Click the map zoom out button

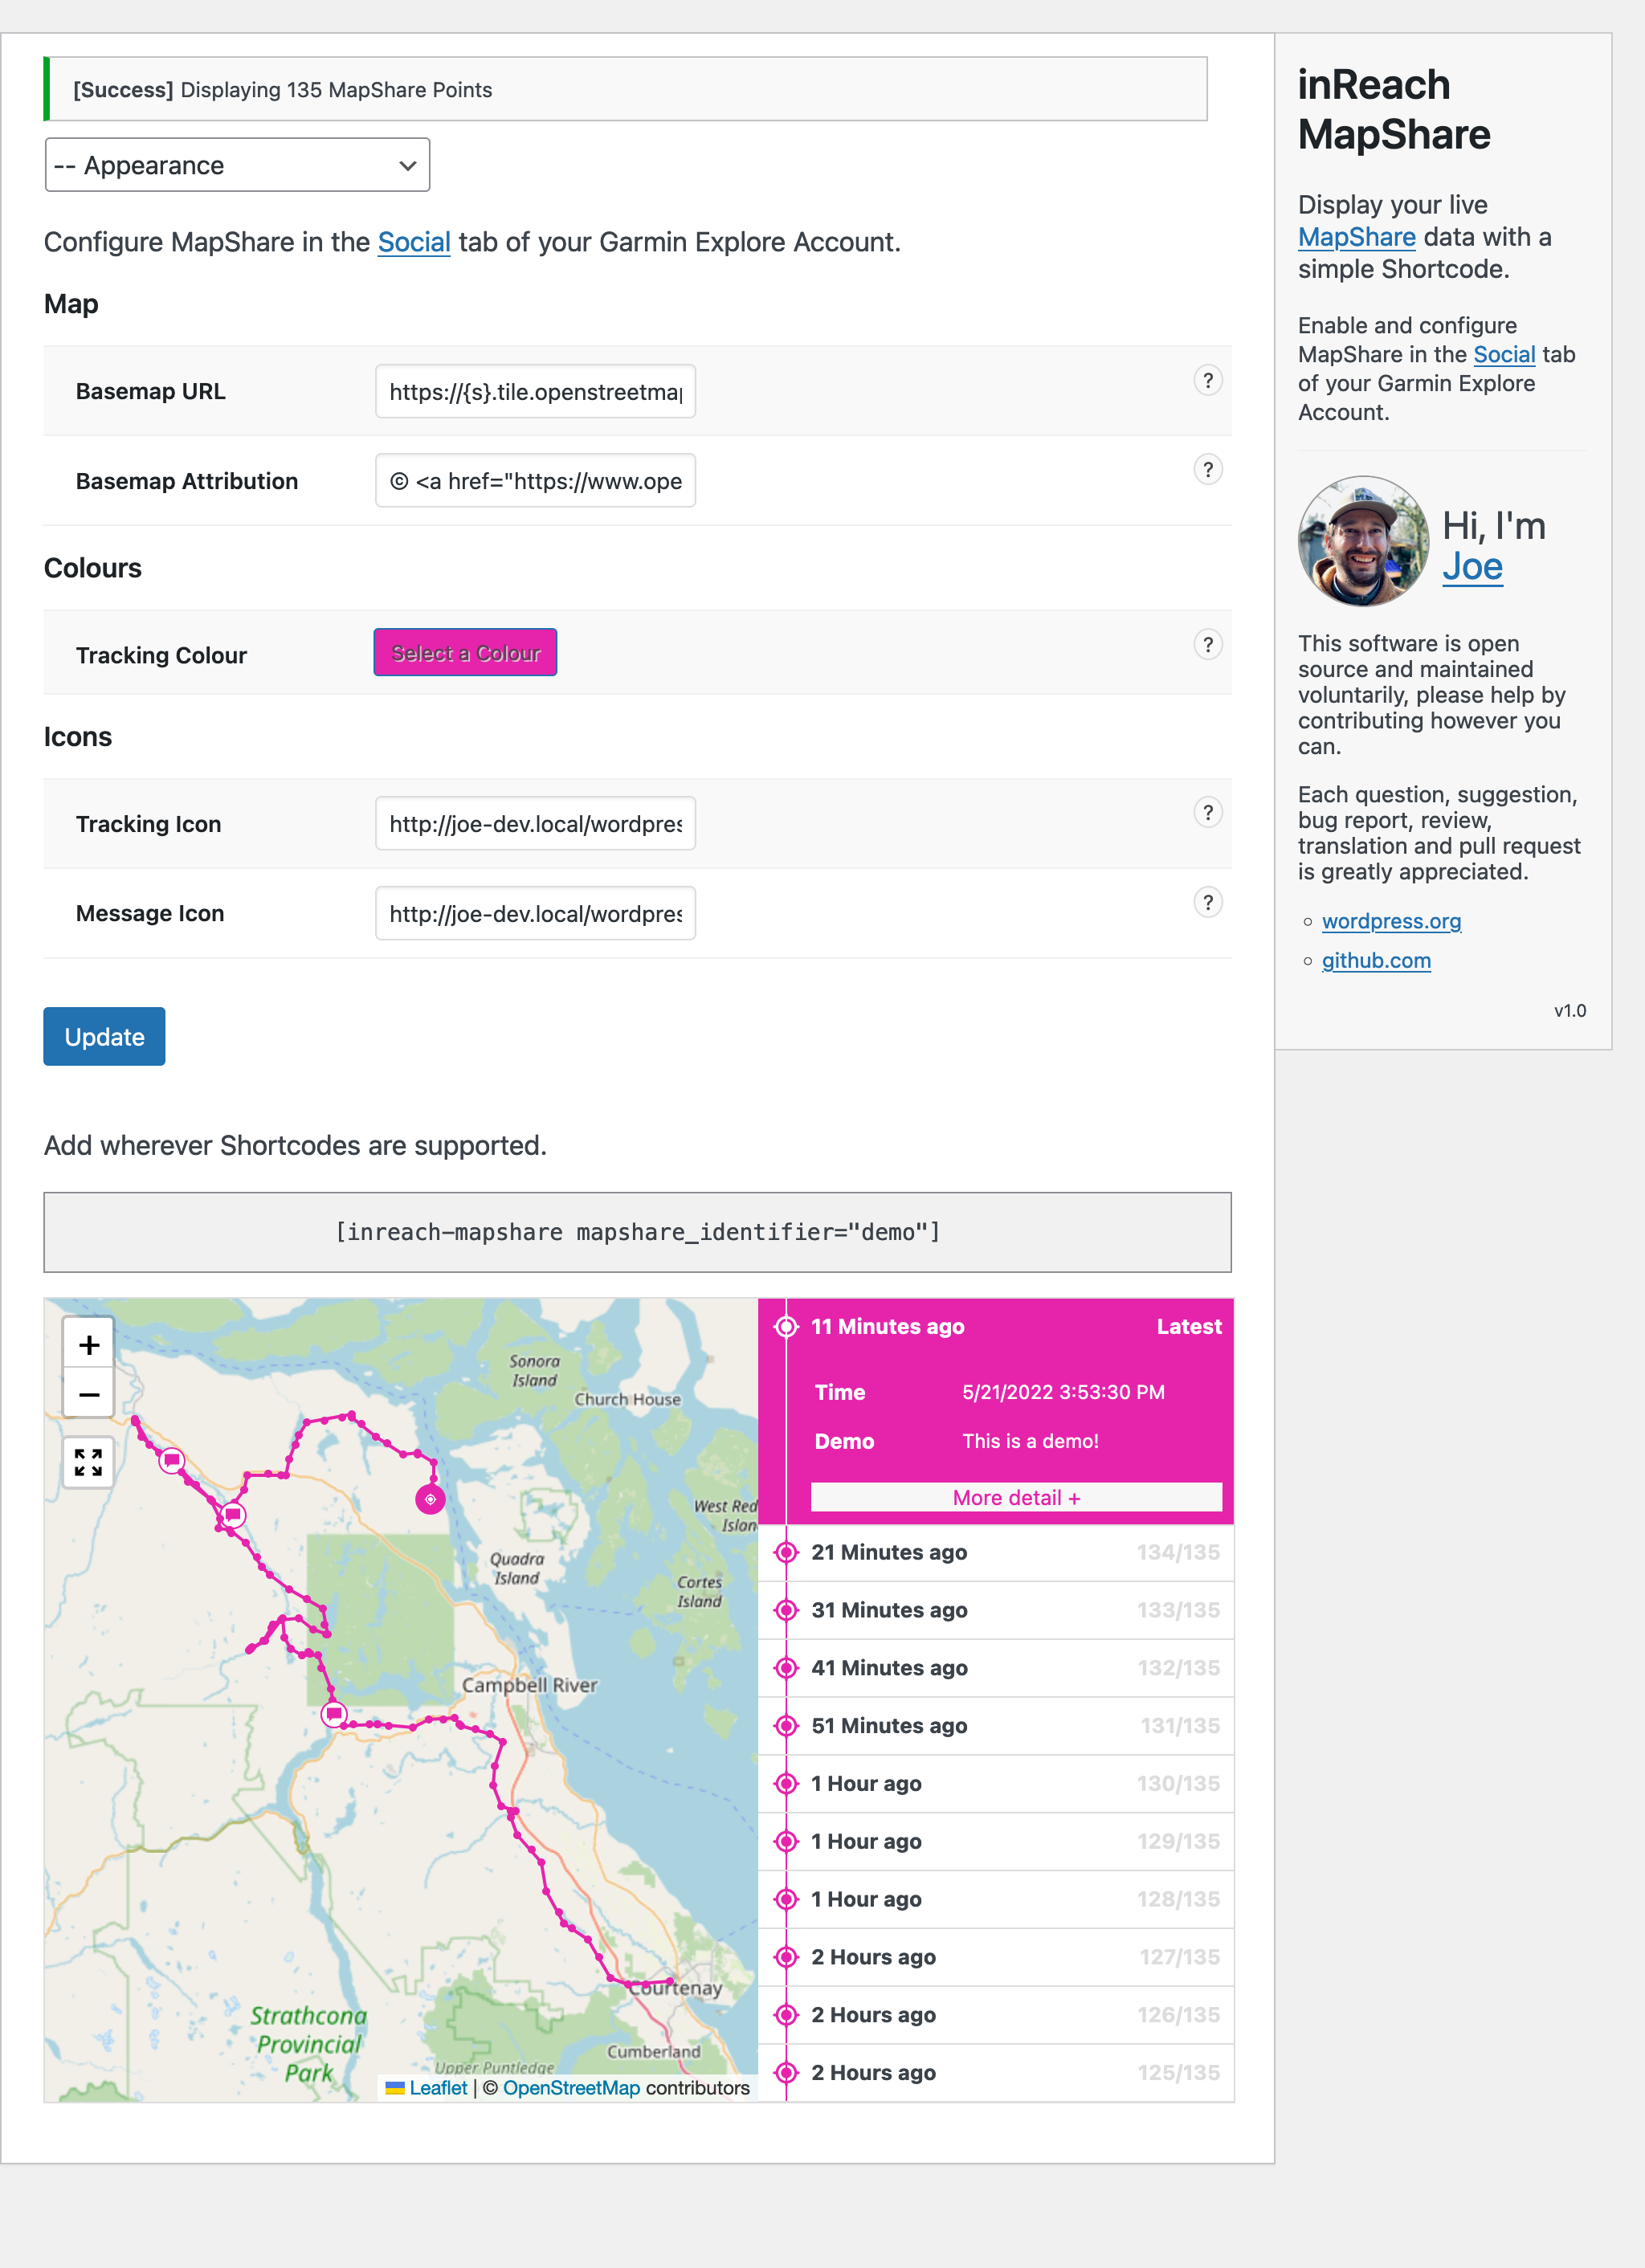89,1395
